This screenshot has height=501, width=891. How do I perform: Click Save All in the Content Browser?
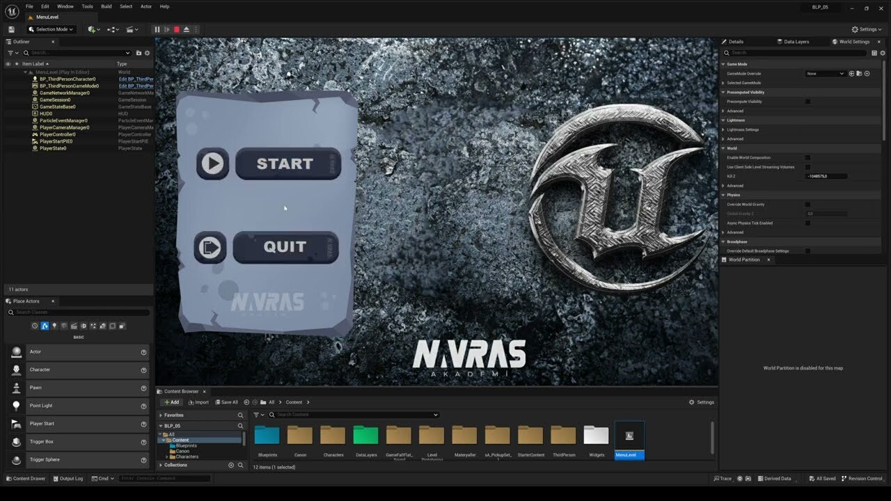pos(227,402)
